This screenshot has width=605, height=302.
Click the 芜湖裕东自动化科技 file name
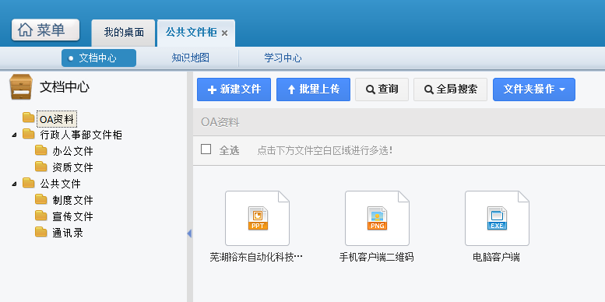[256, 257]
